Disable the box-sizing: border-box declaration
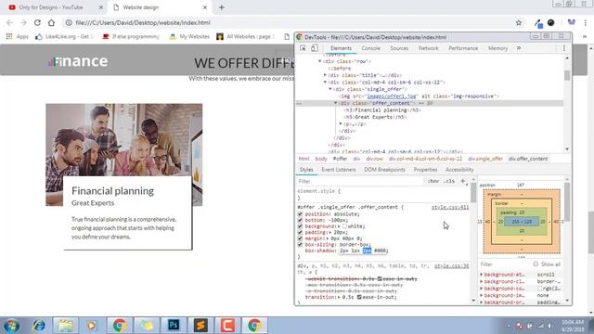 (x=300, y=244)
